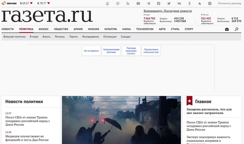Open the Стиль menu item

pyautogui.click(x=175, y=29)
